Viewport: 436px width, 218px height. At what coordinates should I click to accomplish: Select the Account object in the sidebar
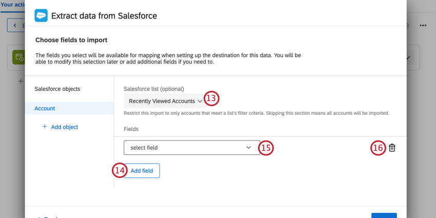70,108
